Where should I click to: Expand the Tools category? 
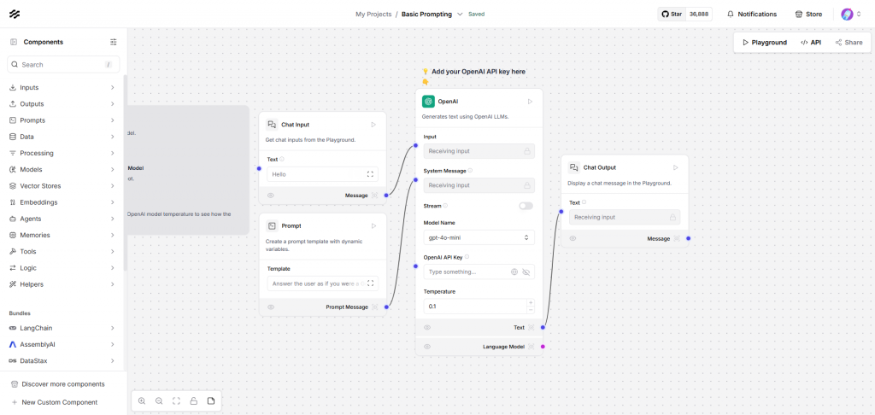(62, 252)
